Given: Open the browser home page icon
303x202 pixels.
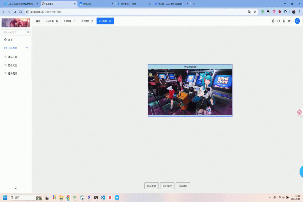Looking at the screenshot, I should click(20, 12).
